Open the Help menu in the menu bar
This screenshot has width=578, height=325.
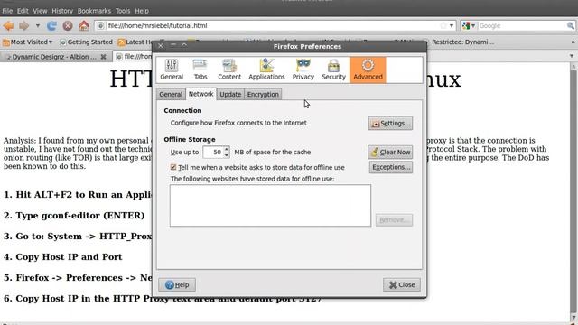[142, 11]
